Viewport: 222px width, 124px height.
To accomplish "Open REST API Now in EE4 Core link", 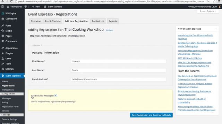I will click(x=190, y=58).
